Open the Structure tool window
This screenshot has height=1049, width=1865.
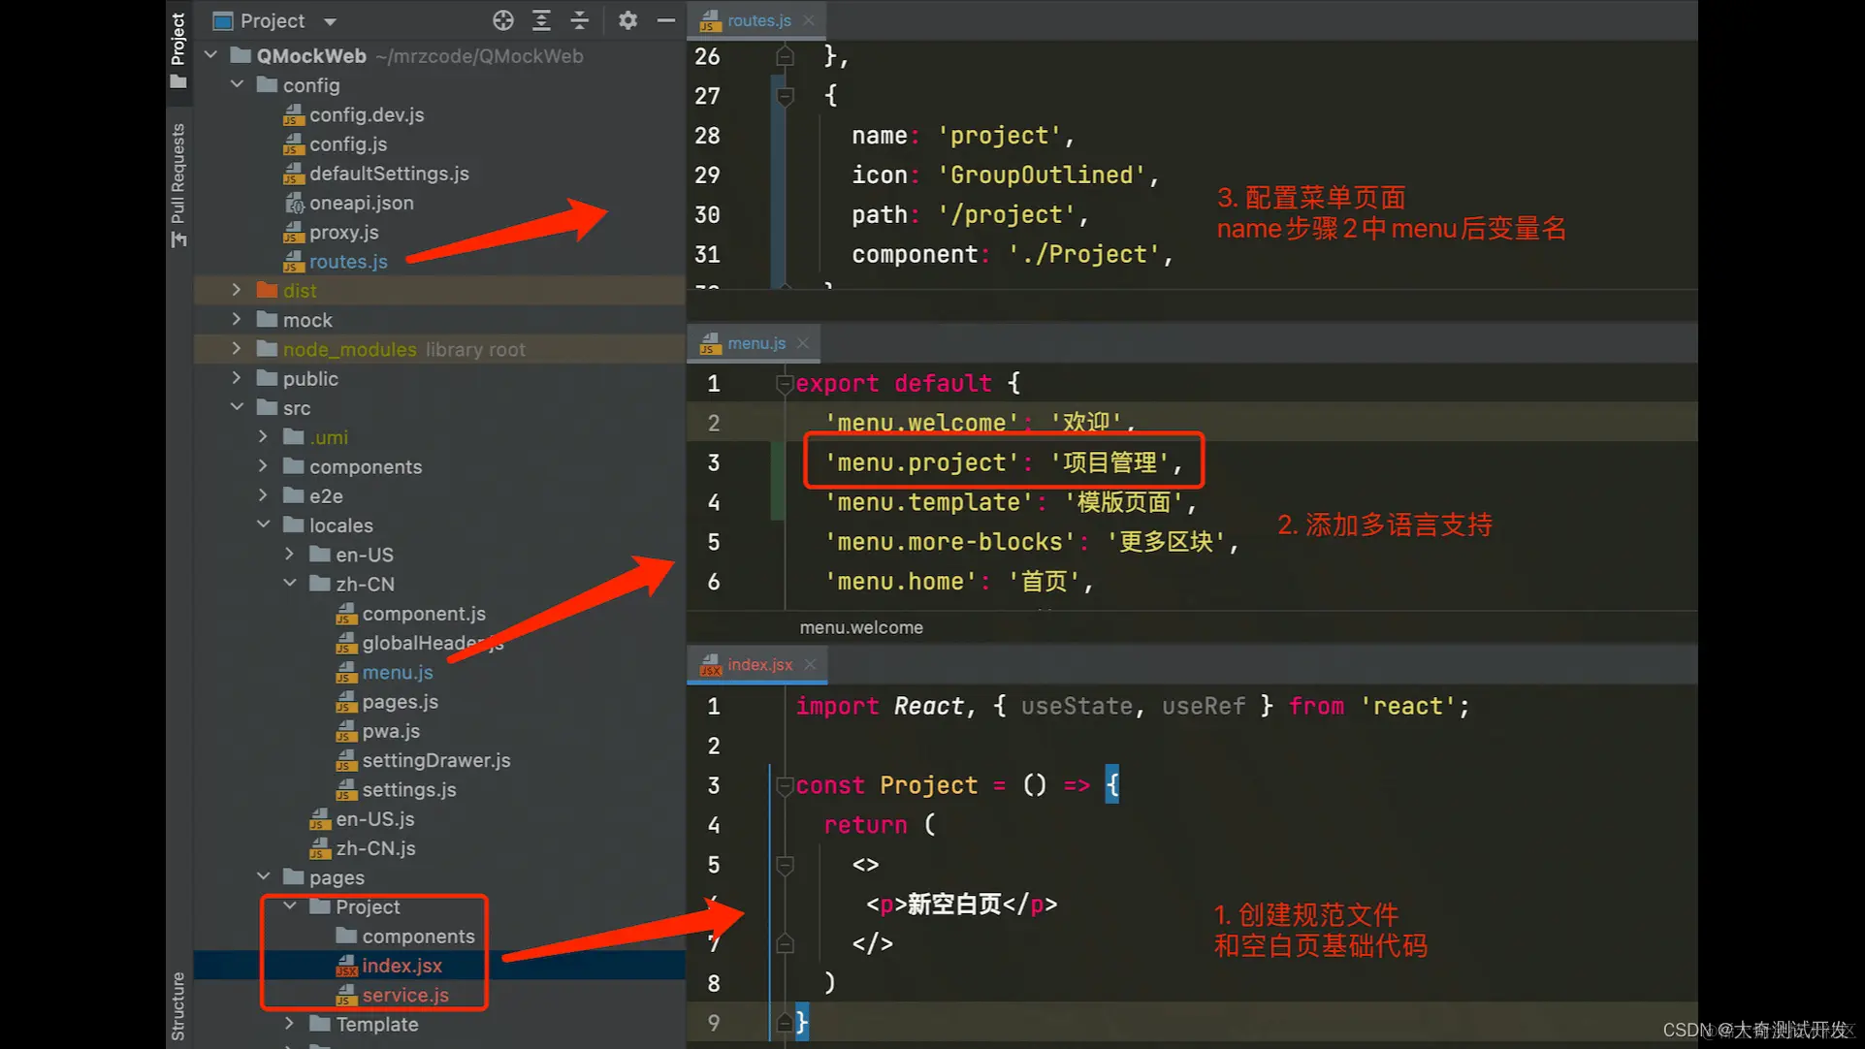tap(178, 1004)
